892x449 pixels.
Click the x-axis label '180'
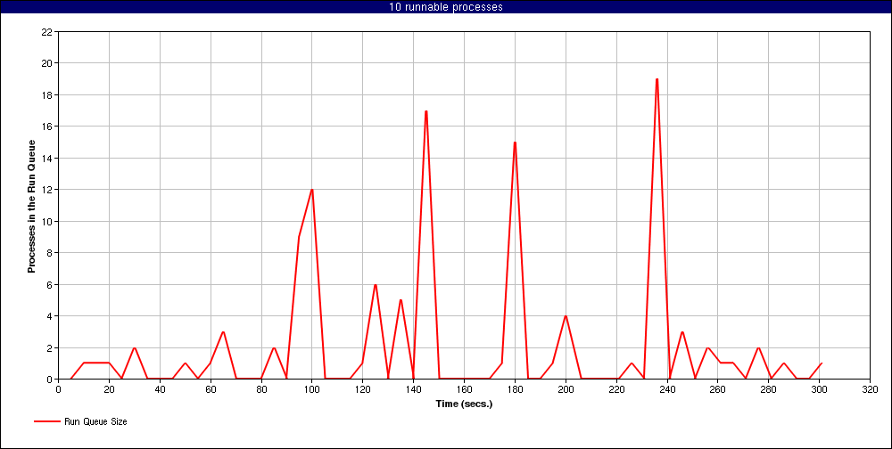click(x=515, y=389)
